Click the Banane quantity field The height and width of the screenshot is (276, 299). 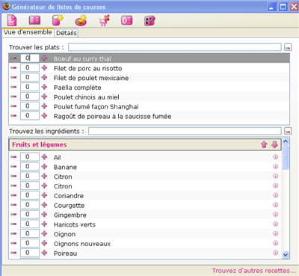point(30,166)
